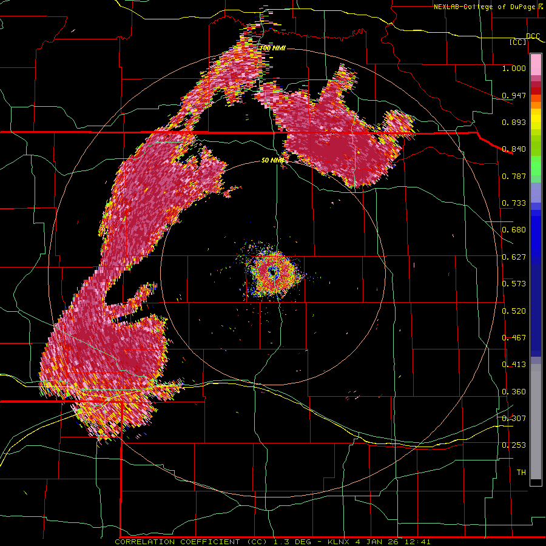Image resolution: width=546 pixels, height=546 pixels.
Task: Click the TH threshold label on the scale
Action: click(x=521, y=473)
